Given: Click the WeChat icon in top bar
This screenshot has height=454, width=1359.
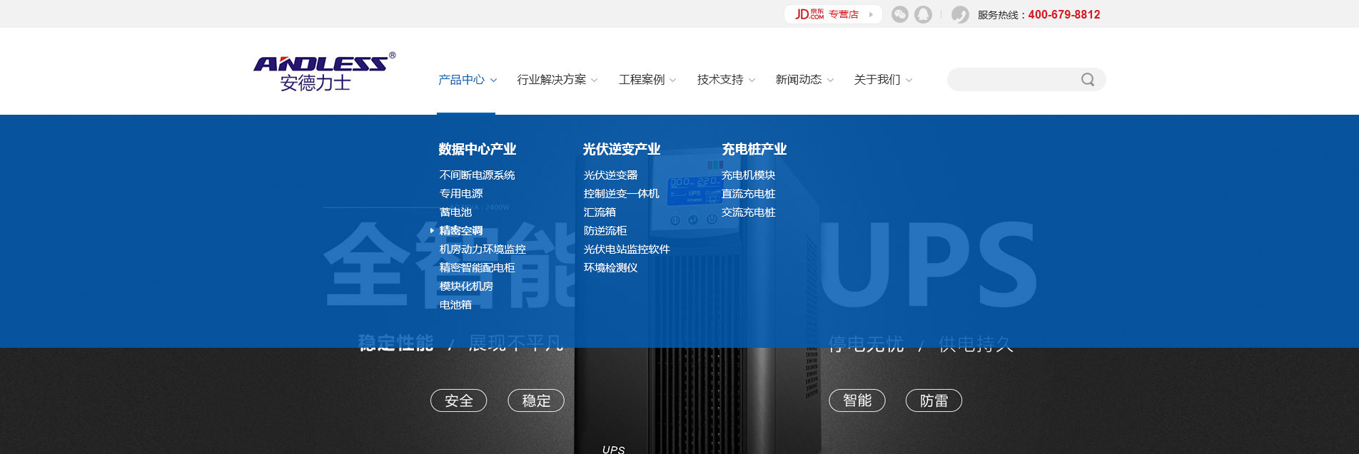Looking at the screenshot, I should coord(900,14).
